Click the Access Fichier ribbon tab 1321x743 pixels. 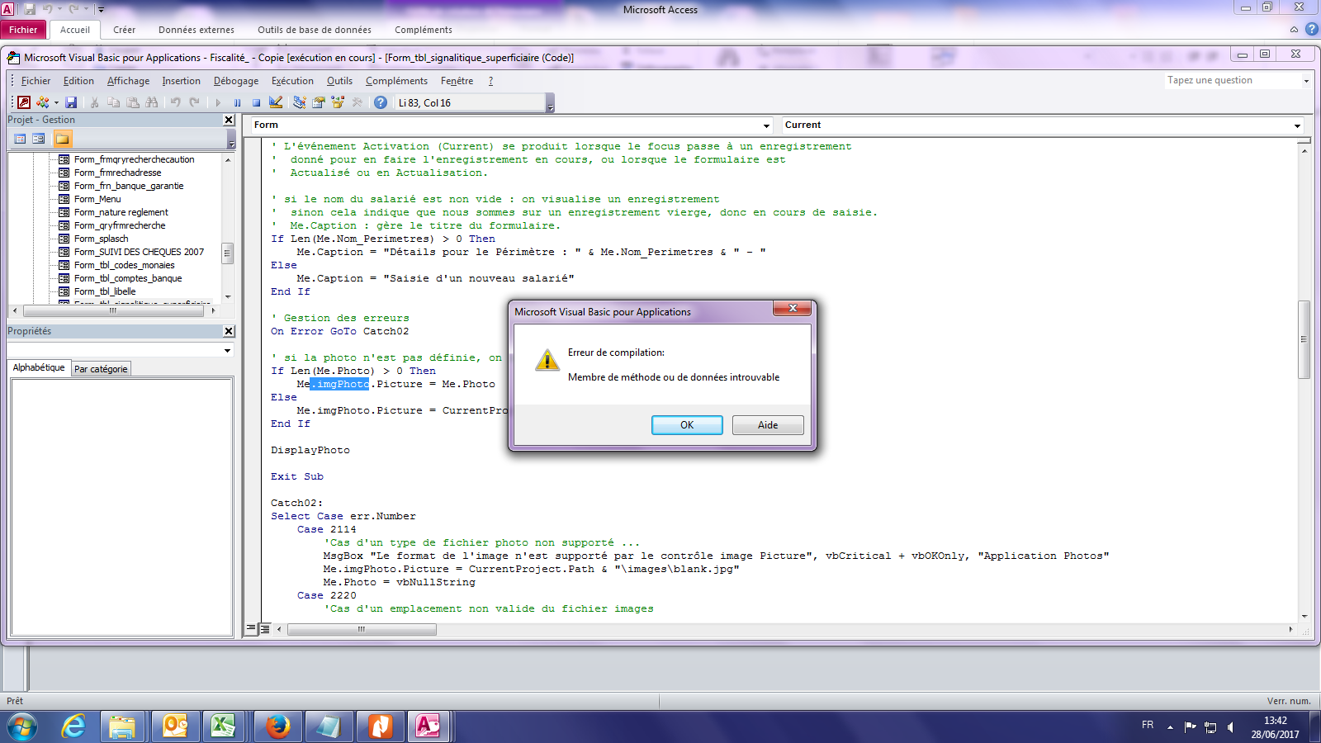point(23,30)
